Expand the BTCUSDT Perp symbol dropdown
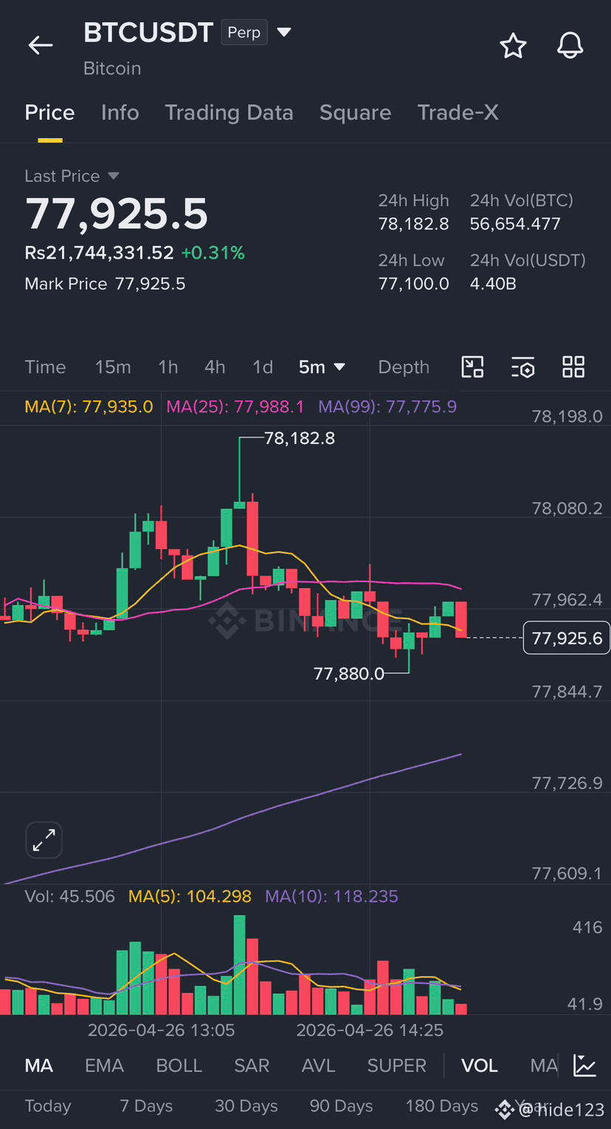611x1129 pixels. click(284, 33)
